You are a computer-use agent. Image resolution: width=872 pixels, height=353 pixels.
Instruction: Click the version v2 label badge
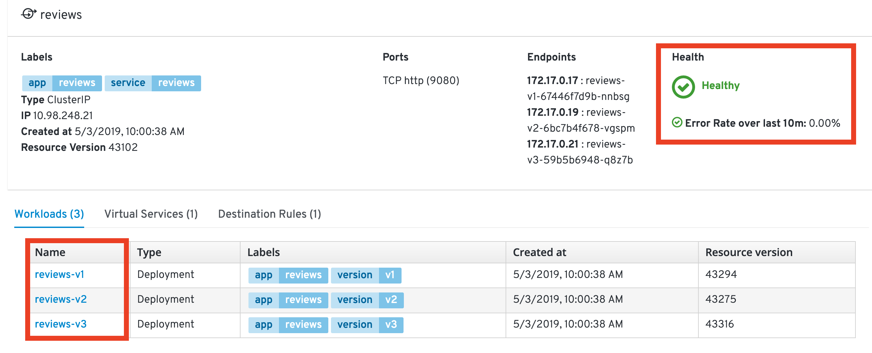[x=367, y=300]
